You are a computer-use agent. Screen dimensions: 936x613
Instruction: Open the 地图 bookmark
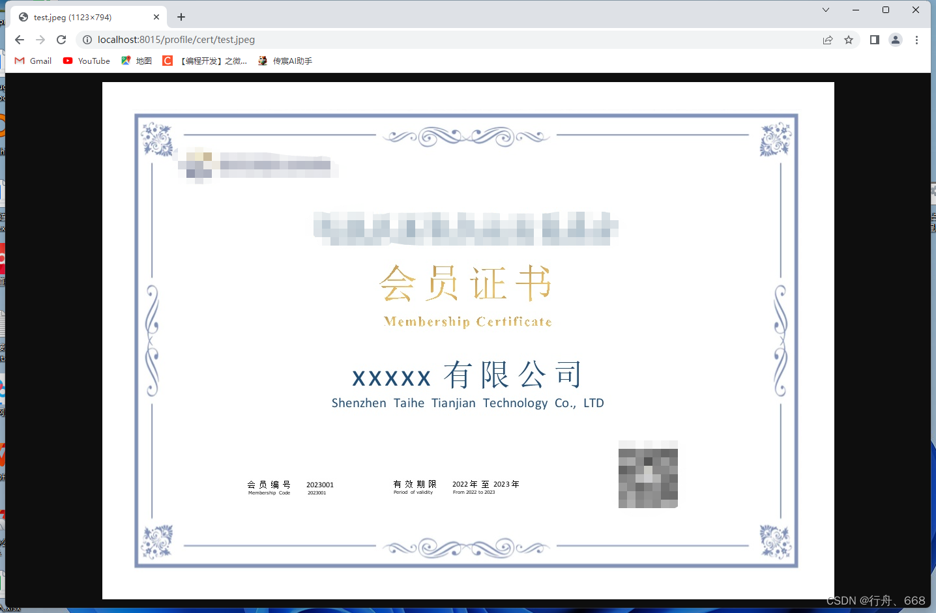[136, 61]
